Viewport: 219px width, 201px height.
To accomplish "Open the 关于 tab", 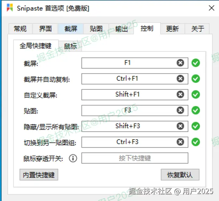I will pyautogui.click(x=198, y=29).
